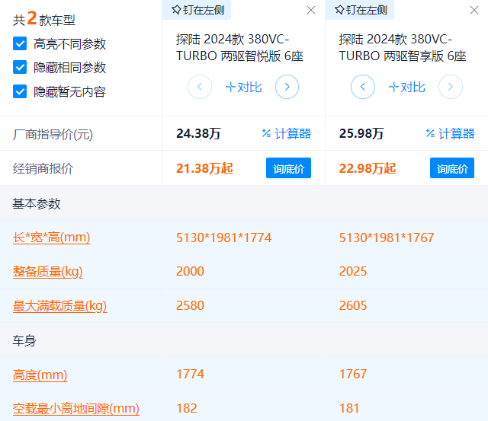The height and width of the screenshot is (421, 488).
Task: Open 计算器 for the 24.38万 price
Action: tap(287, 133)
